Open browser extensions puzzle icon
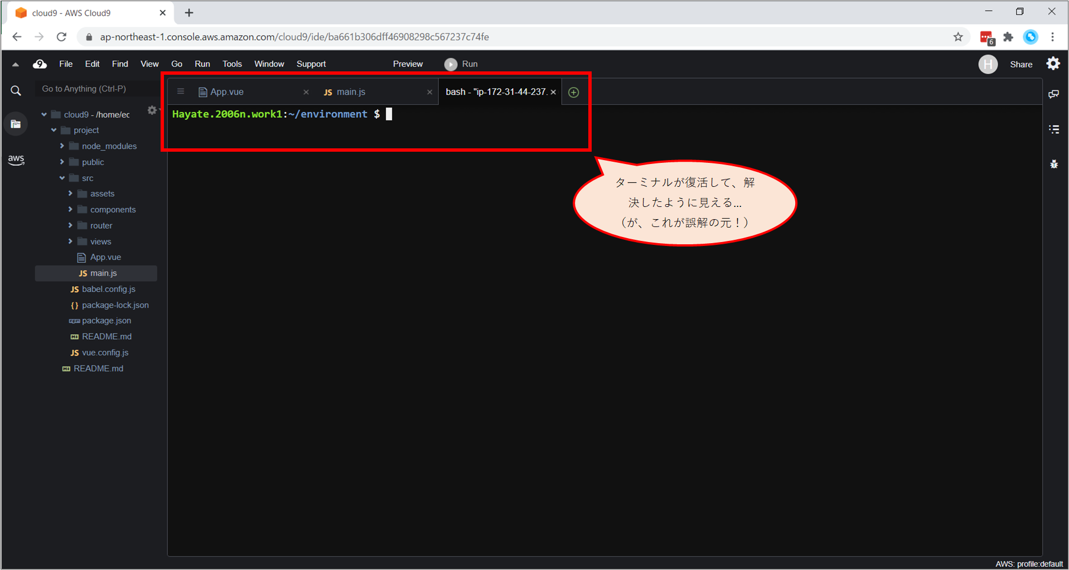Image resolution: width=1069 pixels, height=570 pixels. tap(1008, 37)
